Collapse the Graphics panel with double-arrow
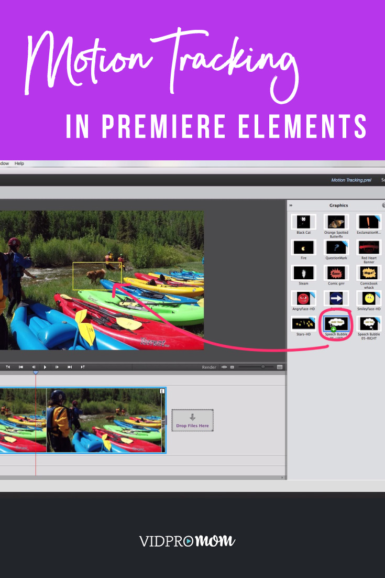The width and height of the screenshot is (385, 578). pos(291,205)
